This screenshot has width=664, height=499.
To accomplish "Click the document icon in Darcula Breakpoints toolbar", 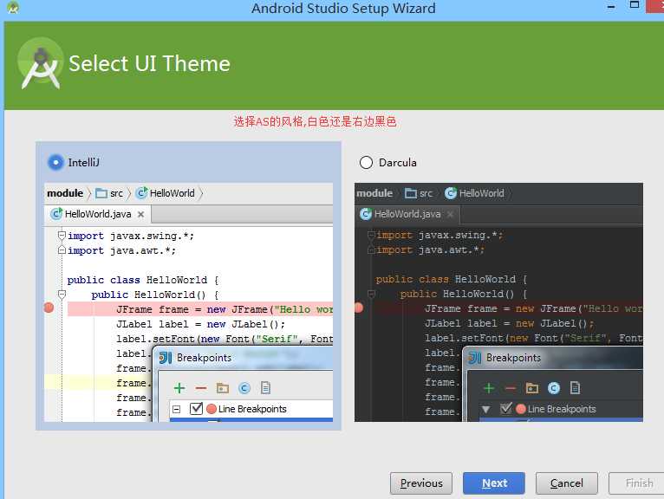I will (x=575, y=388).
